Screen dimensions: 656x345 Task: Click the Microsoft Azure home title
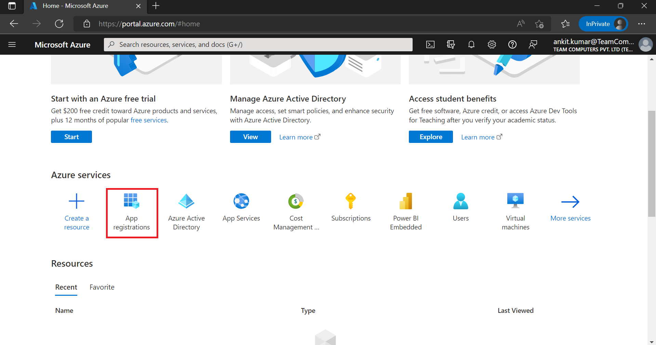(x=63, y=45)
